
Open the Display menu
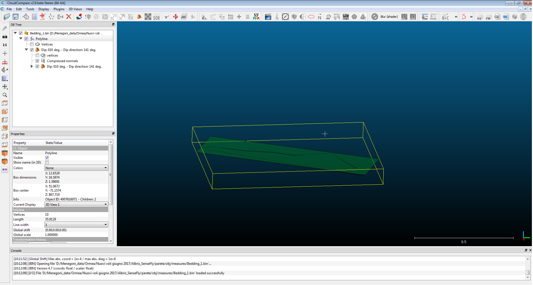[44, 9]
